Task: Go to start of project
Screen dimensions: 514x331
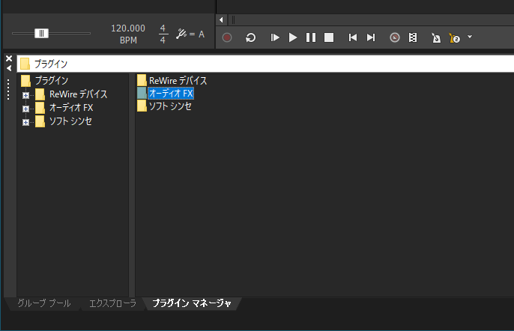Action: click(x=353, y=37)
